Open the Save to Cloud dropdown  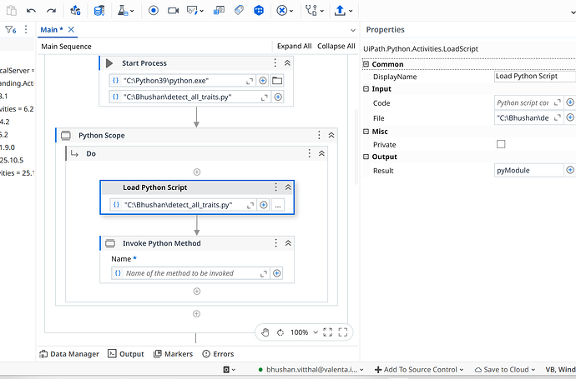[x=505, y=370]
